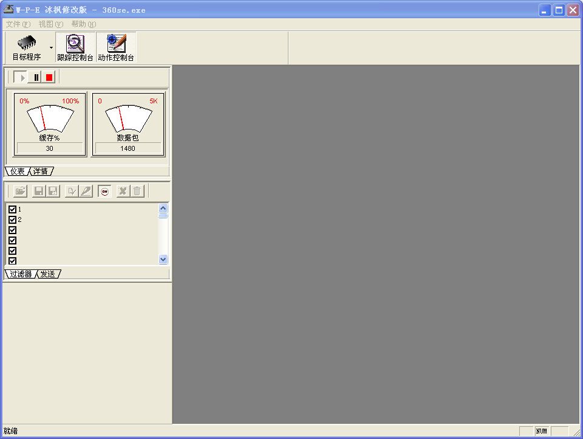Click the save filter as icon
Image resolution: width=583 pixels, height=439 pixels.
(53, 191)
